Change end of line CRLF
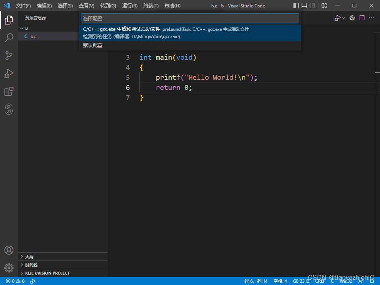Image resolution: width=380 pixels, height=285 pixels. [320, 281]
